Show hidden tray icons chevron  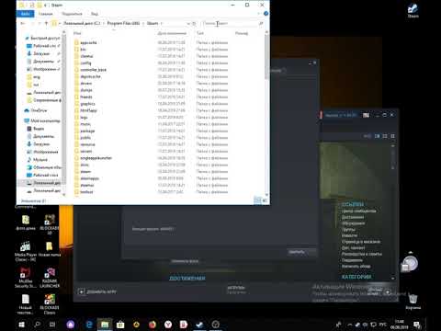349,325
